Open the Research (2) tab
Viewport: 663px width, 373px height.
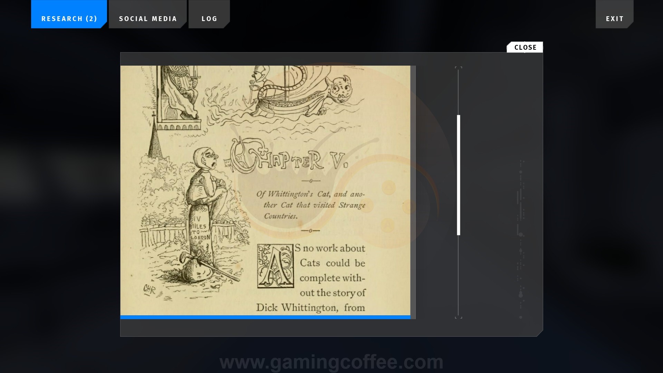tap(69, 14)
